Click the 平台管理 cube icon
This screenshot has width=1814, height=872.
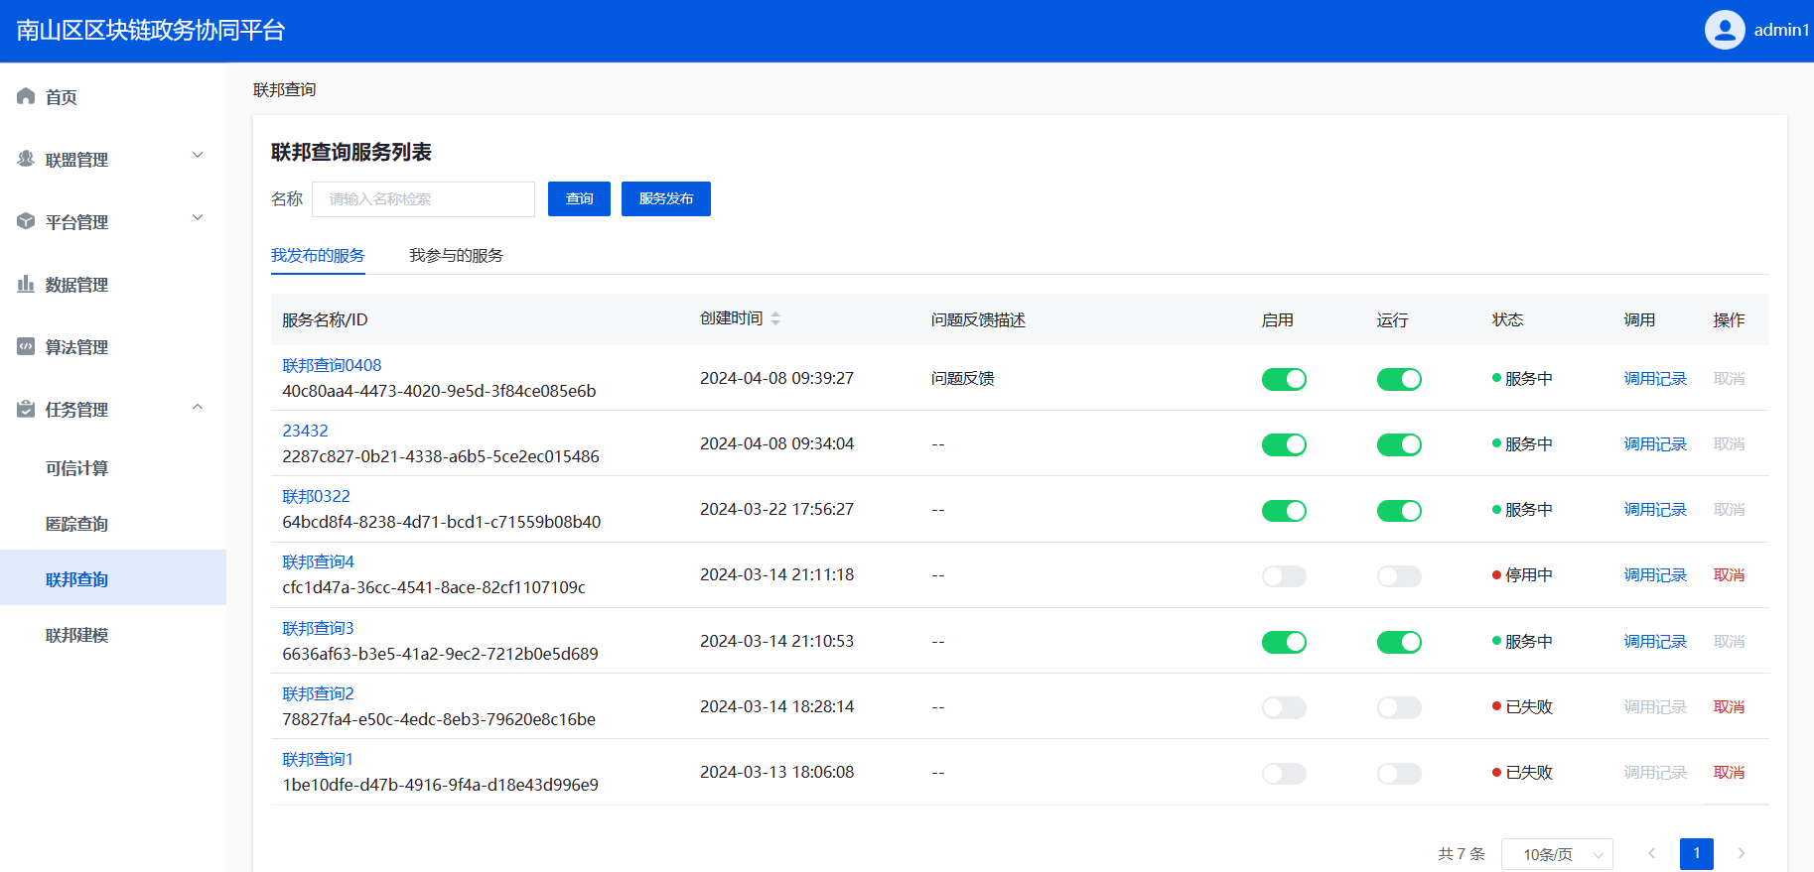tap(26, 221)
